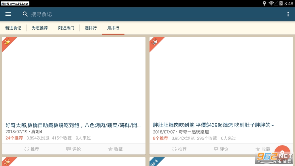Switch to the 新进食记 tab
Image resolution: width=295 pixels, height=166 pixels.
(13, 28)
